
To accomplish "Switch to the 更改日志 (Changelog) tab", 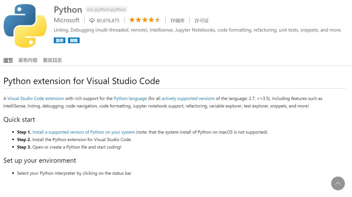I will 52,60.
